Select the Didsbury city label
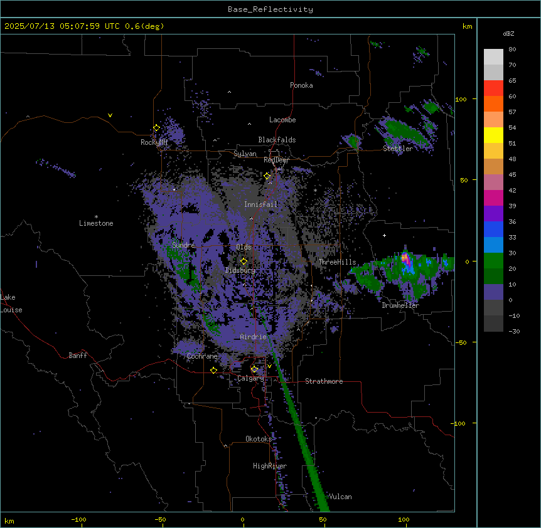 pos(240,270)
